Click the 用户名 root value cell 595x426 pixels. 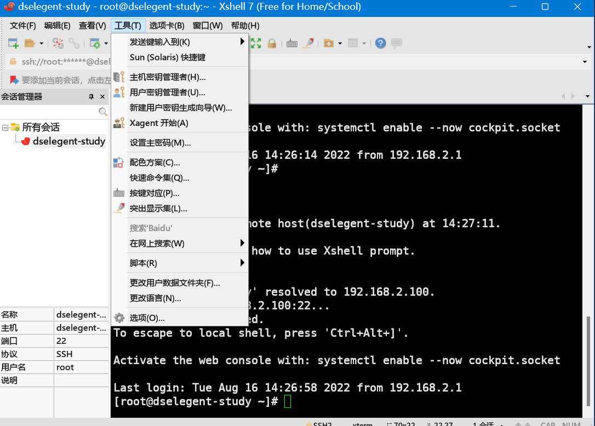81,367
